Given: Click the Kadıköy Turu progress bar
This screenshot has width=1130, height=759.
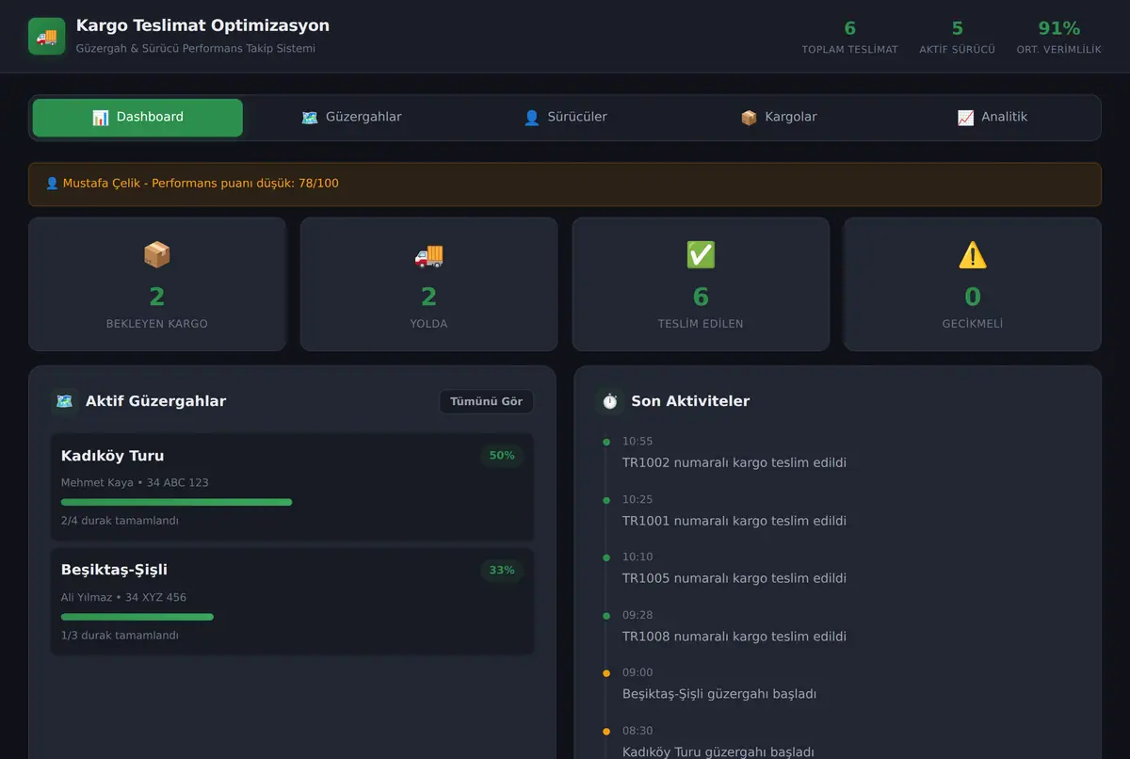Looking at the screenshot, I should 292,502.
